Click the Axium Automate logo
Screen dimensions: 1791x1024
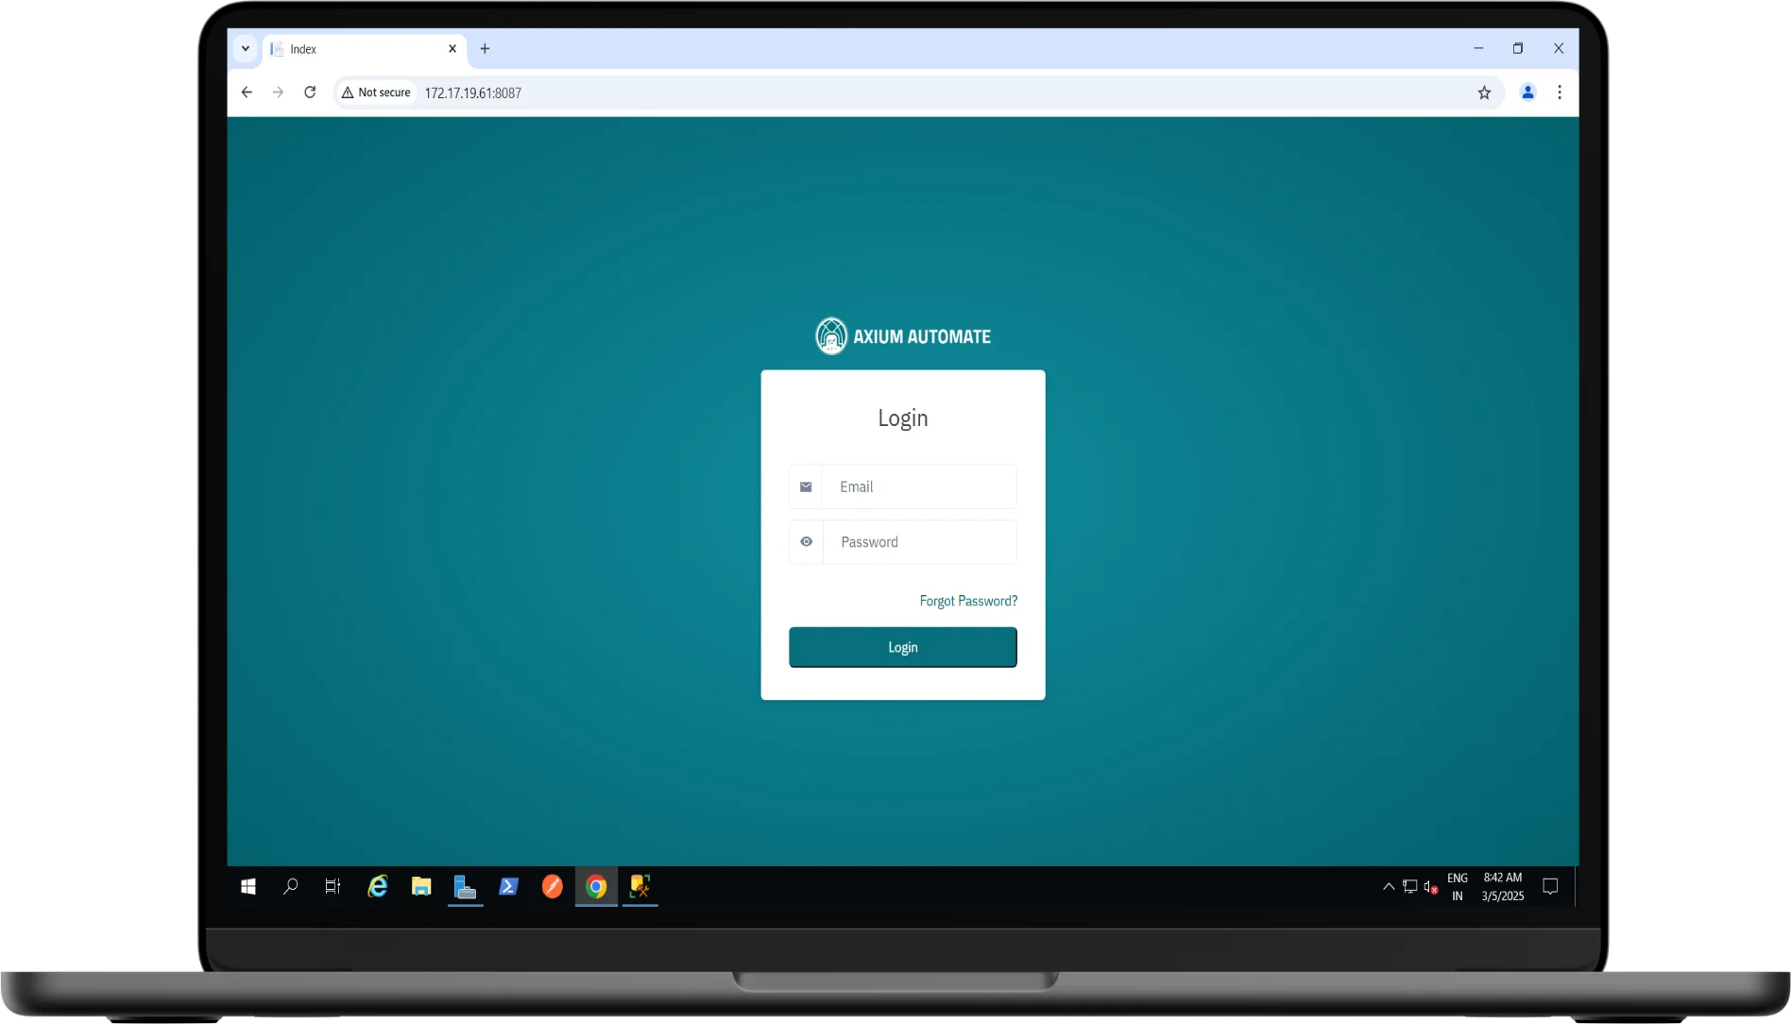coord(903,336)
